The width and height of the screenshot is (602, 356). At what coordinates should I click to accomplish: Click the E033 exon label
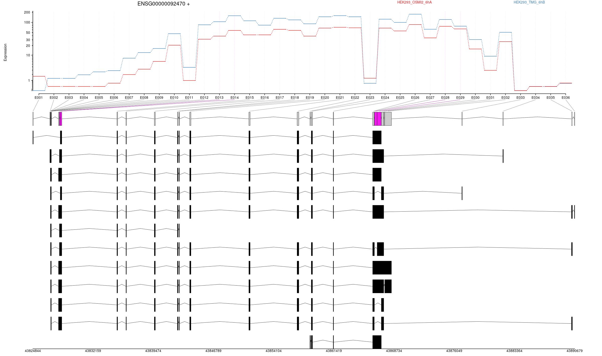coord(520,98)
